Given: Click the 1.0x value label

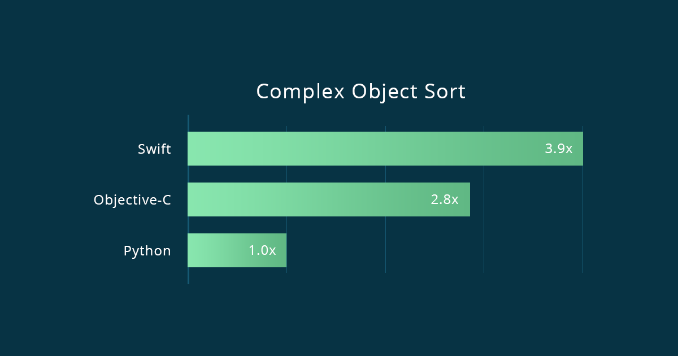Looking at the screenshot, I should [262, 250].
